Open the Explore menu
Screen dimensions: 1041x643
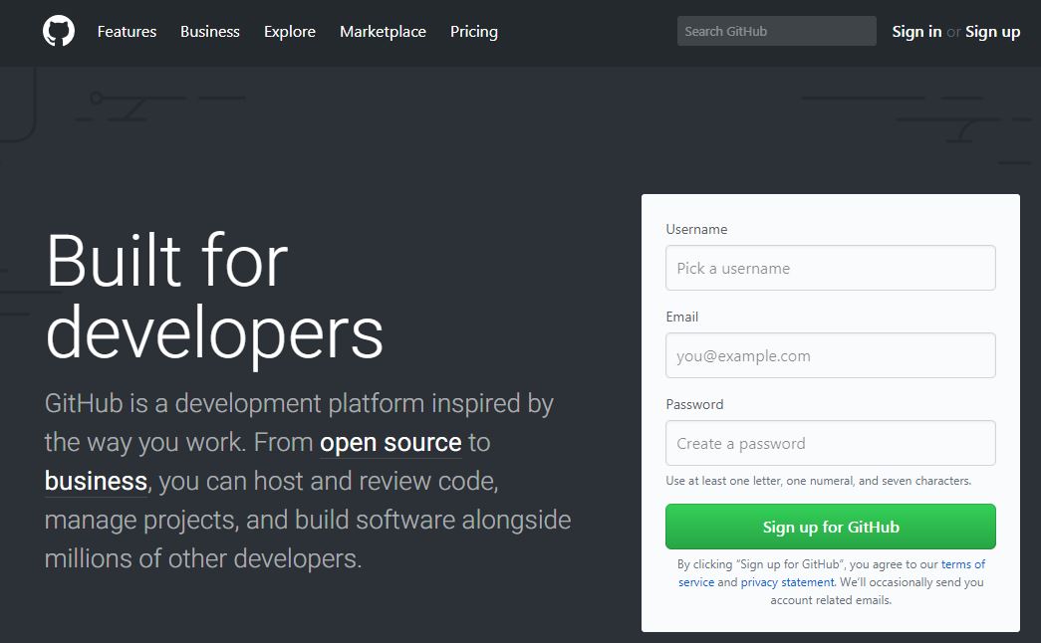[289, 32]
